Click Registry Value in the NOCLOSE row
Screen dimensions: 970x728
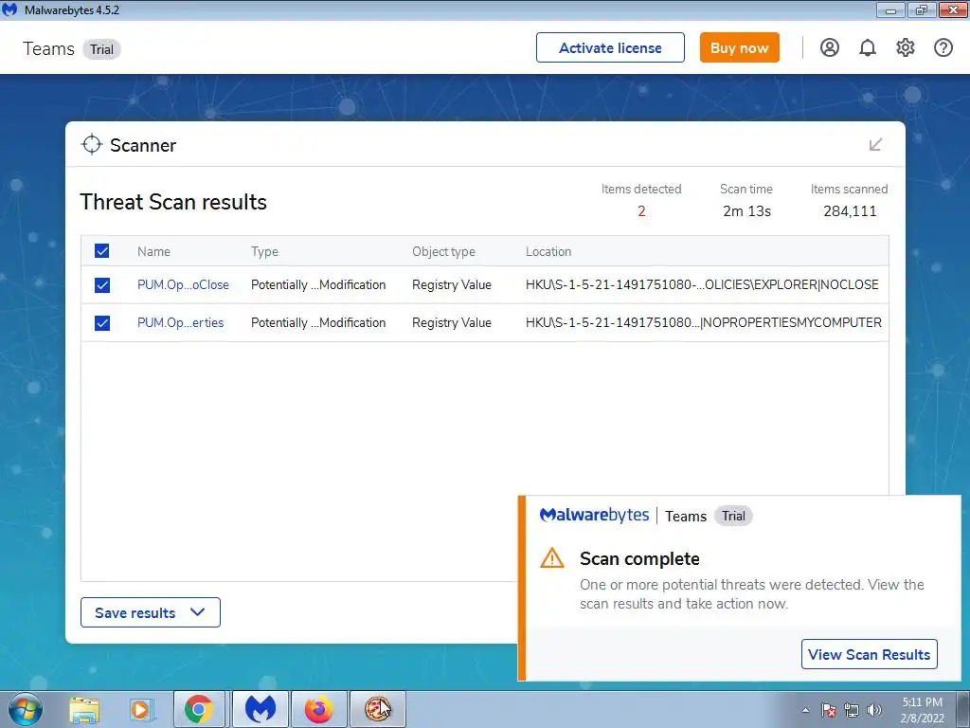coord(452,284)
